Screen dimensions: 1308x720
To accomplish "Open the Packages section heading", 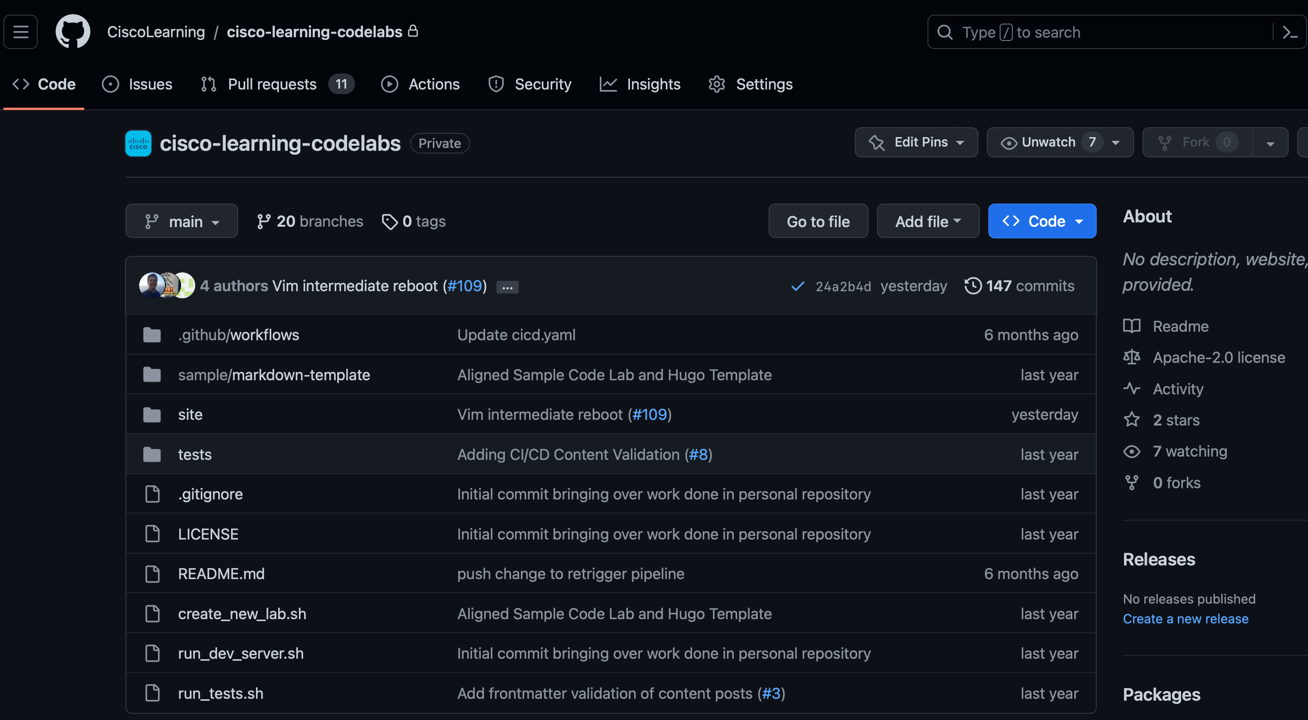I will coord(1161,695).
